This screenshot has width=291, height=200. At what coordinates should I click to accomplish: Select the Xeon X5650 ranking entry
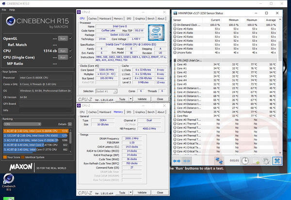36,136
